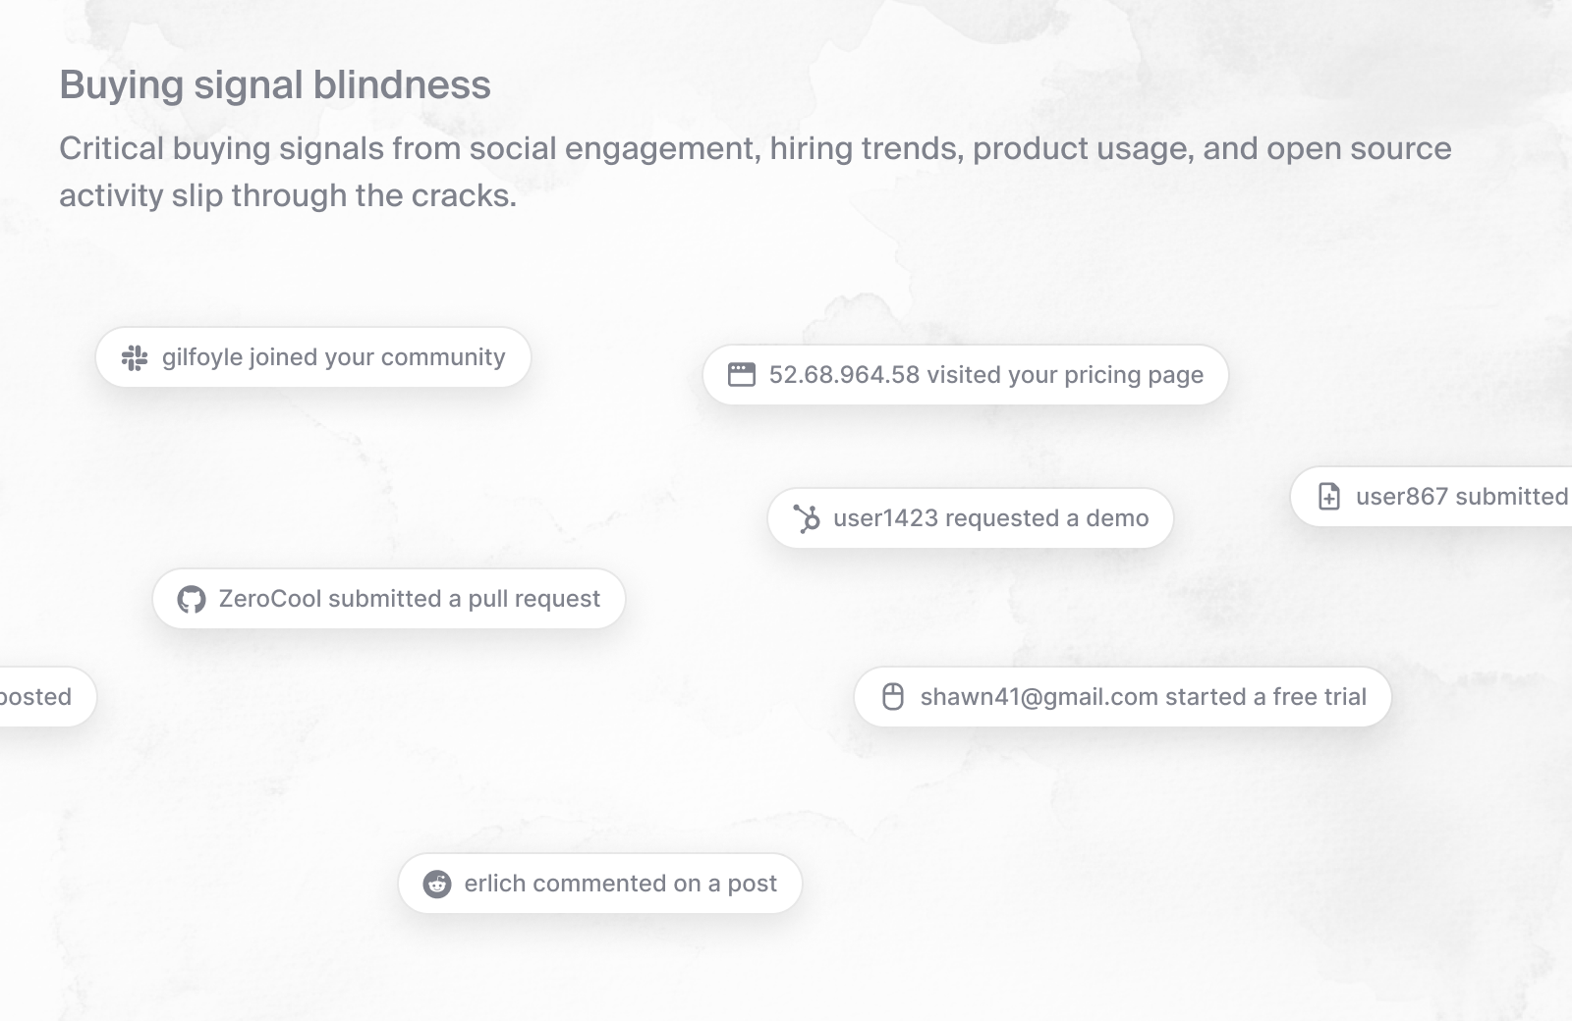
Task: Click the Reddit icon beside erlich
Action: tap(437, 885)
